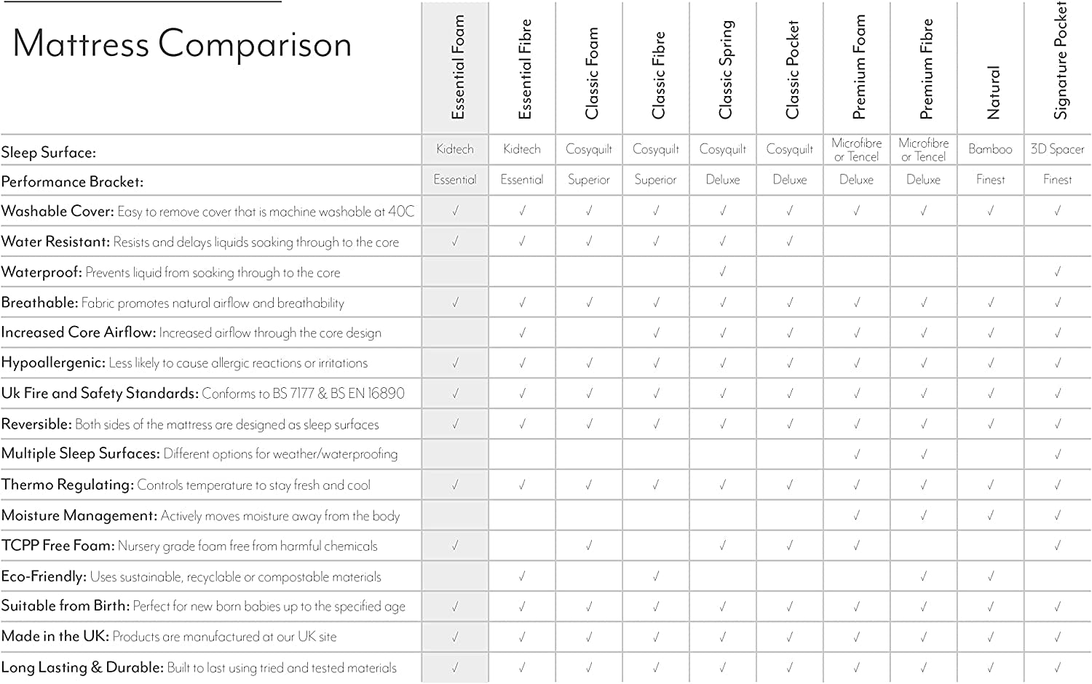
Task: Click the Classic Spring column heading
Action: pos(724,70)
